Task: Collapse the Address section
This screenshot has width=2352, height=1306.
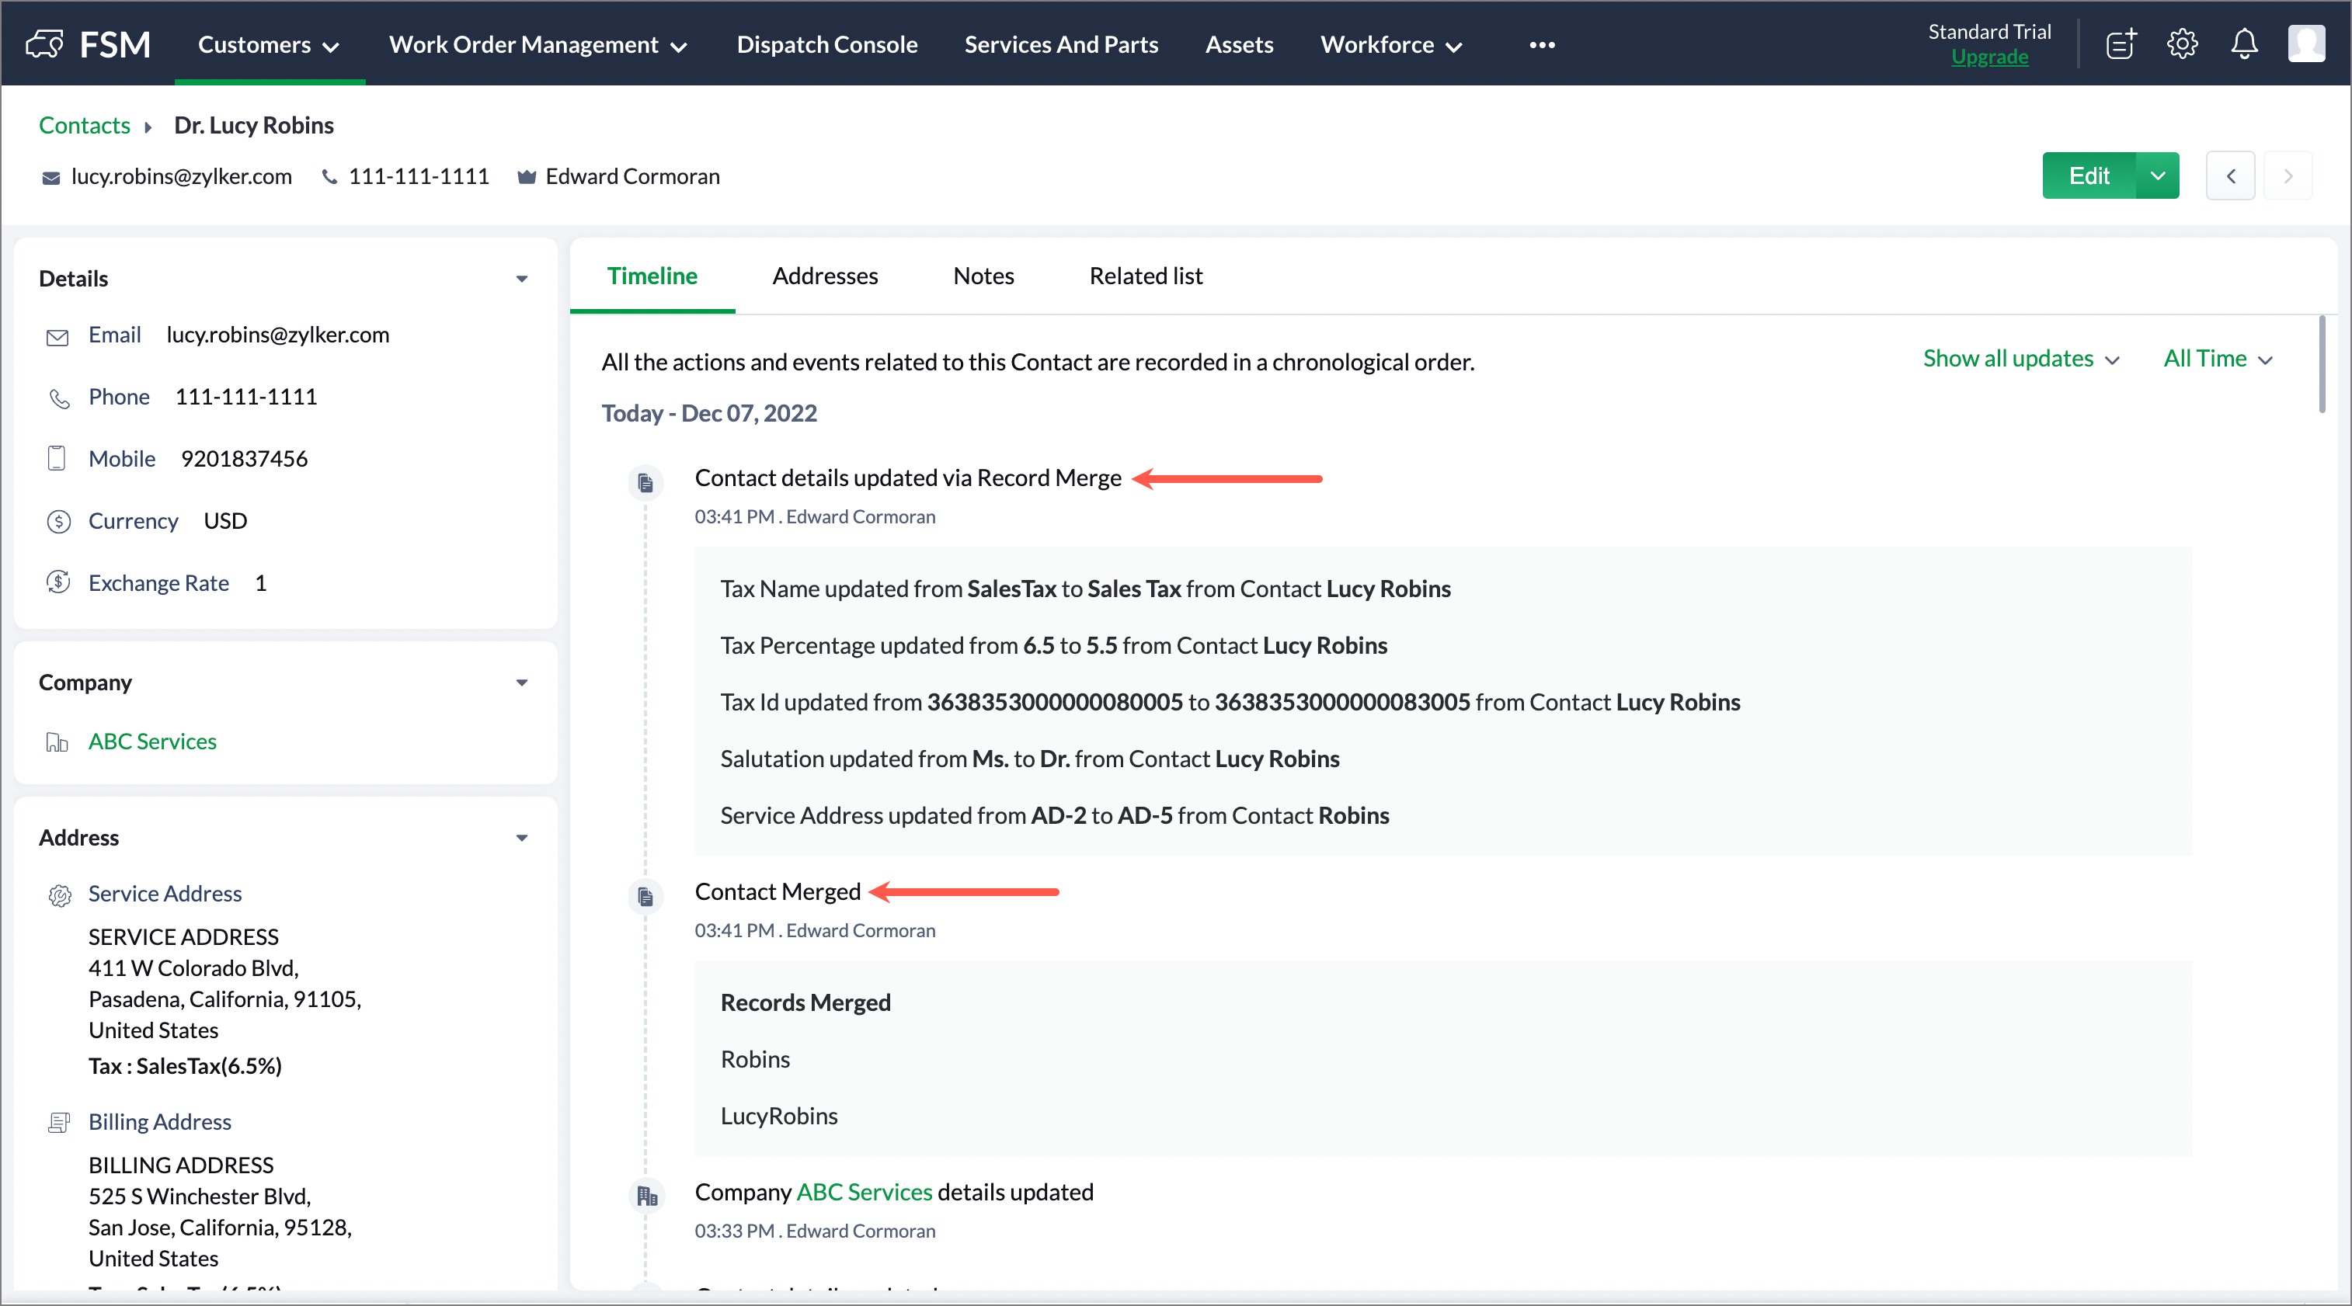Action: pos(521,838)
